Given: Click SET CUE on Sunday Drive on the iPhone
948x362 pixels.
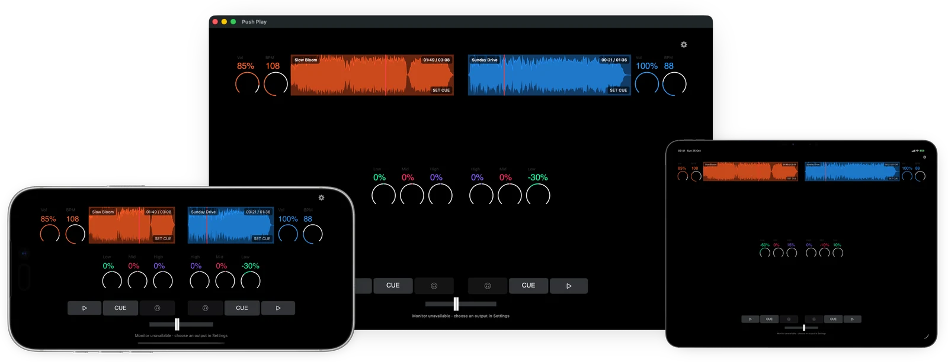Looking at the screenshot, I should coord(262,238).
